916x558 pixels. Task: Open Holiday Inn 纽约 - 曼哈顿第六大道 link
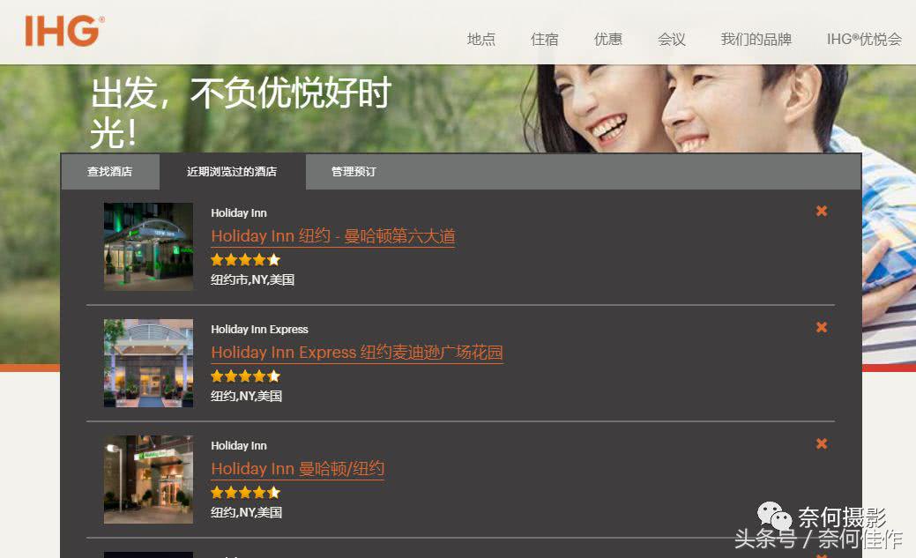click(x=333, y=236)
